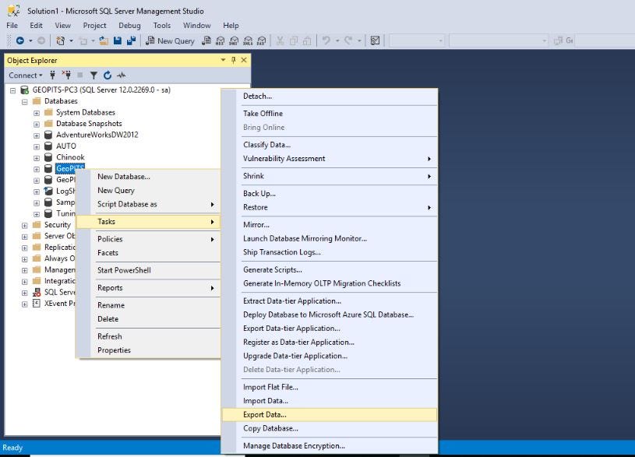Viewport: 635px width, 457px height.
Task: Click the Navigate Backward arrow icon
Action: [x=19, y=40]
